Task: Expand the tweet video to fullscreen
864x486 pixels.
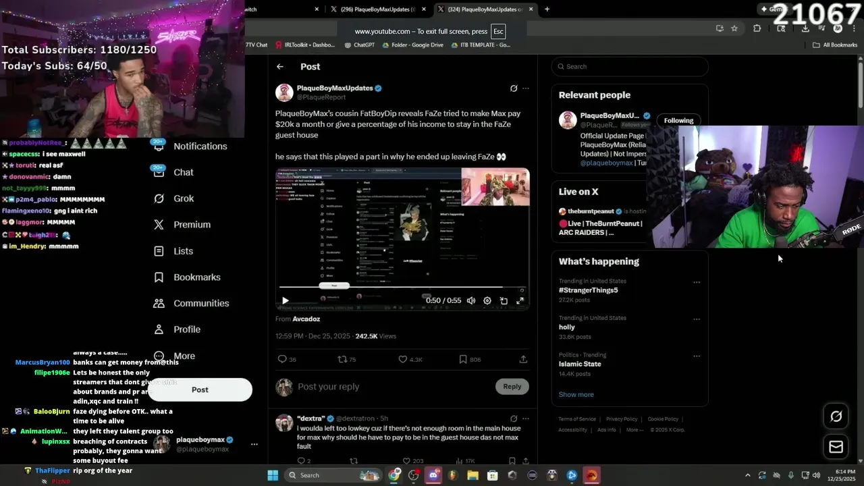Action: tap(520, 301)
